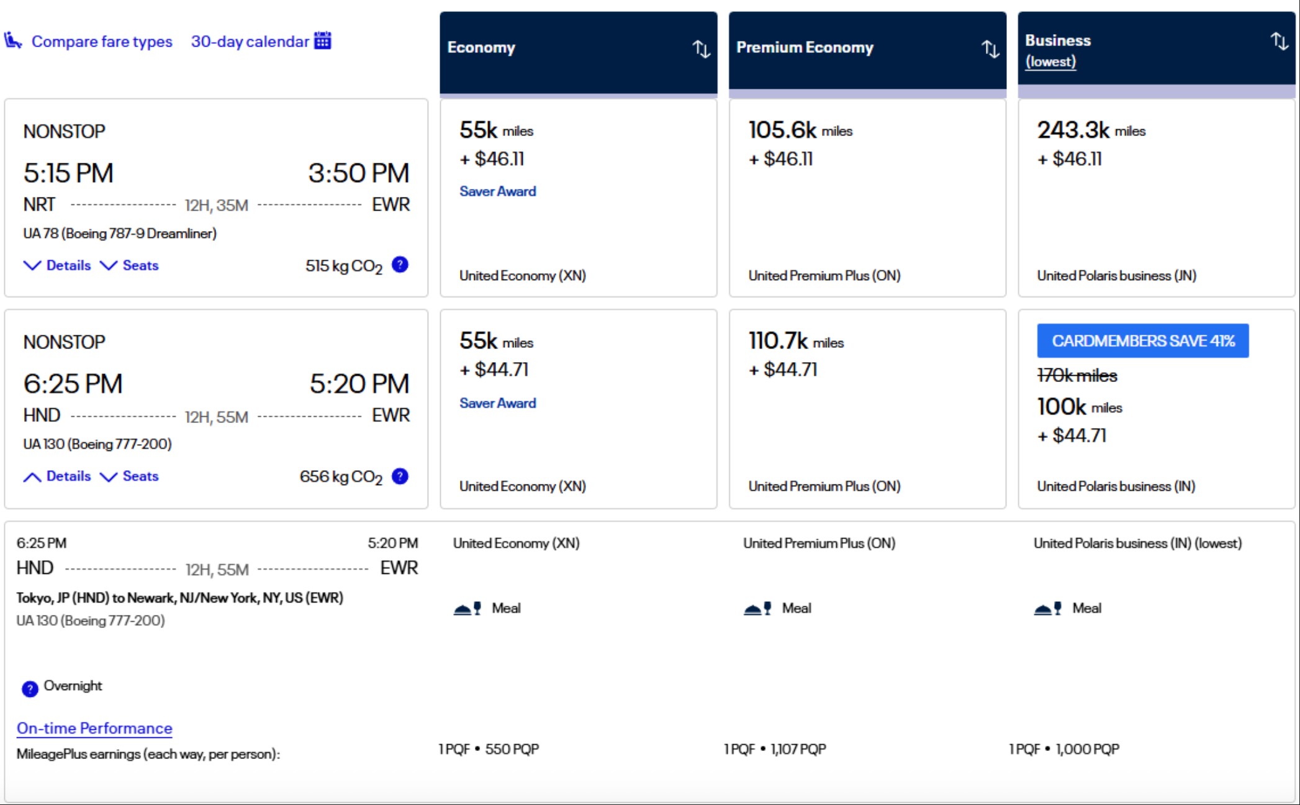This screenshot has width=1300, height=805.
Task: Click the meal icon under United Polaris business (IN)
Action: [x=1048, y=609]
